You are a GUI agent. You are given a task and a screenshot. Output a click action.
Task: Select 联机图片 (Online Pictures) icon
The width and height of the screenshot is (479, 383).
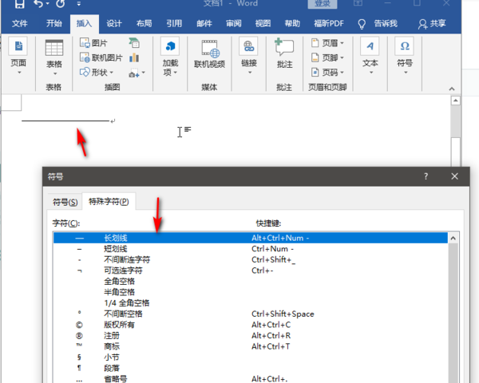pyautogui.click(x=101, y=57)
